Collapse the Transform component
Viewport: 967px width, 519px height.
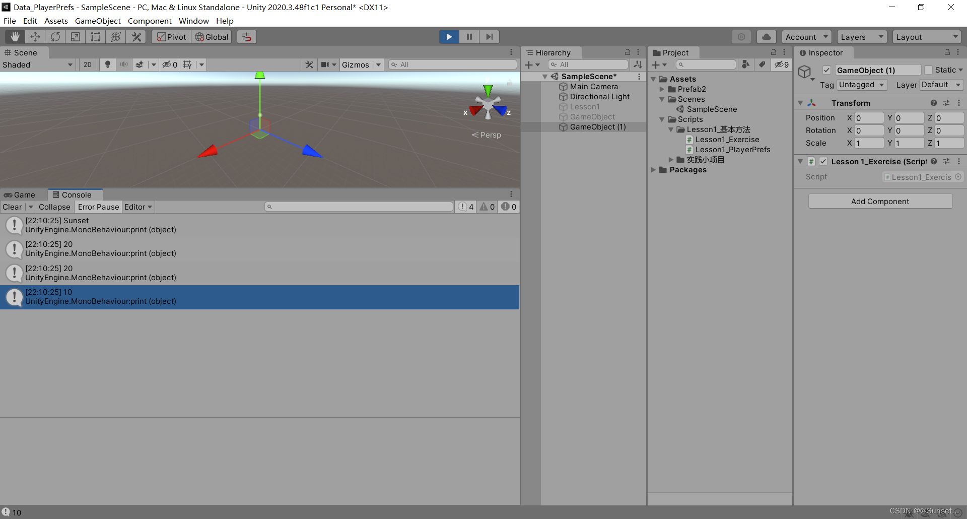coord(800,103)
